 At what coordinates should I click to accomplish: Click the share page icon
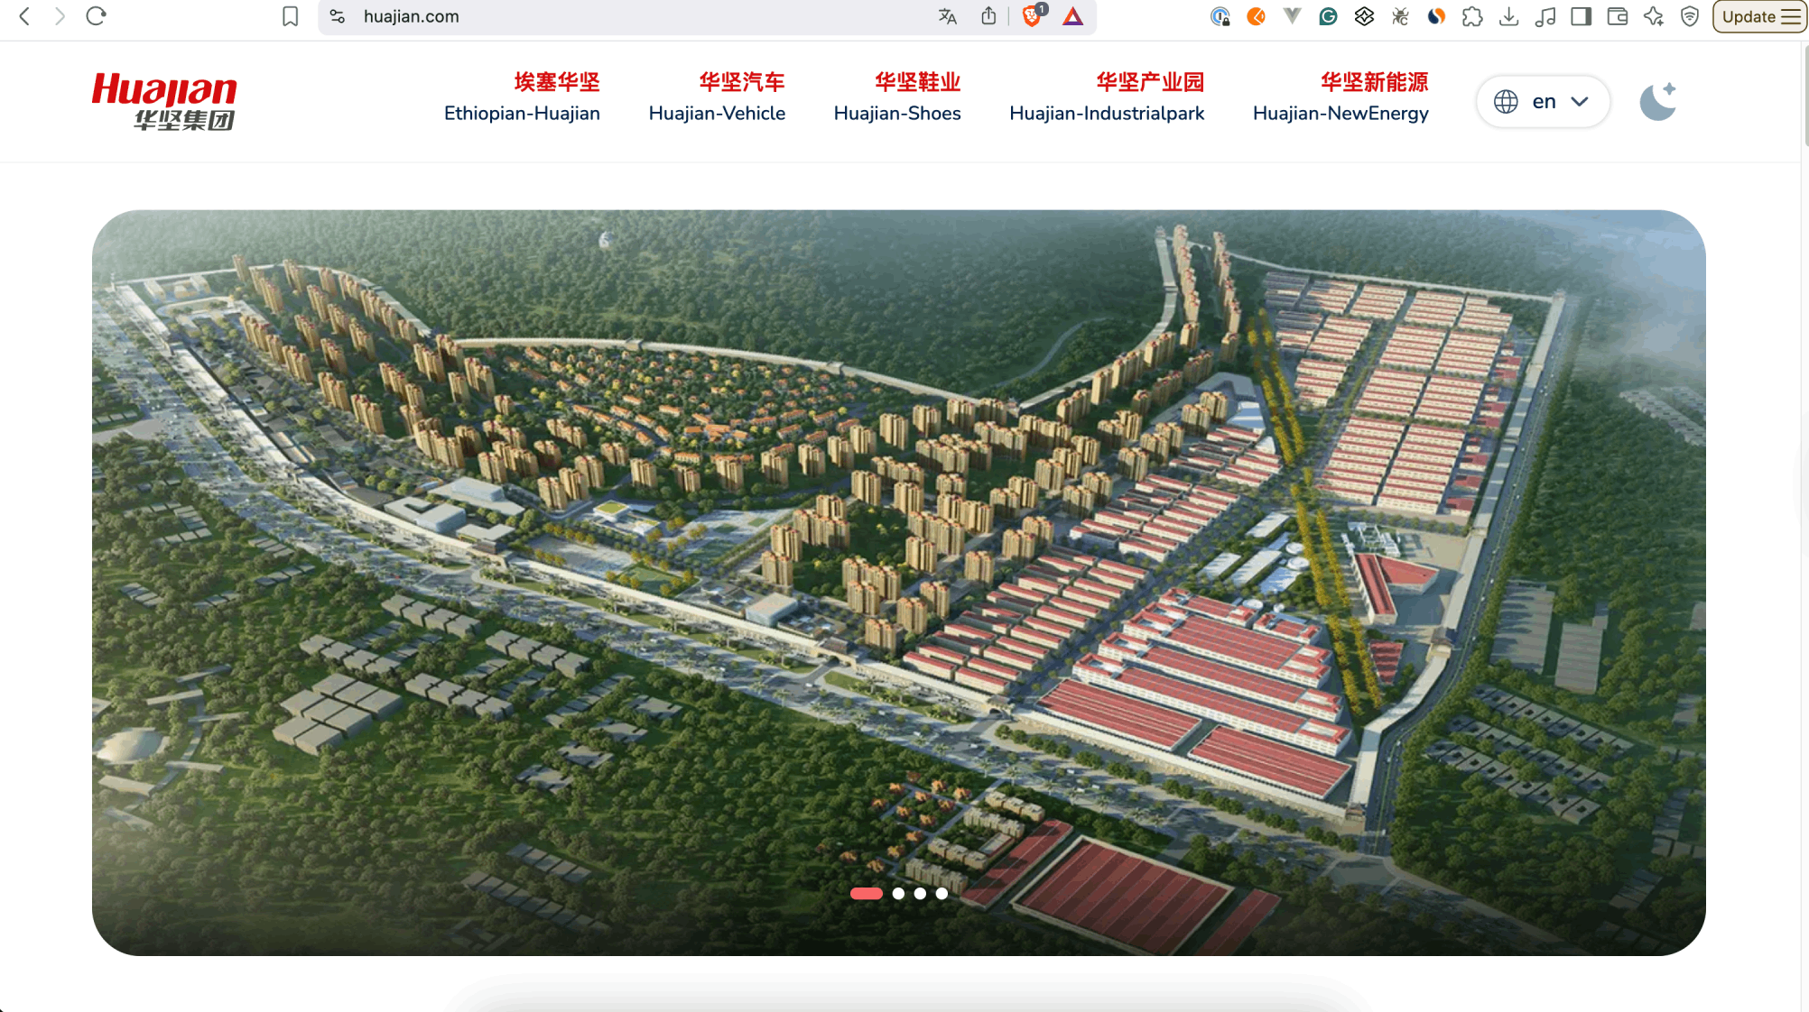click(988, 16)
